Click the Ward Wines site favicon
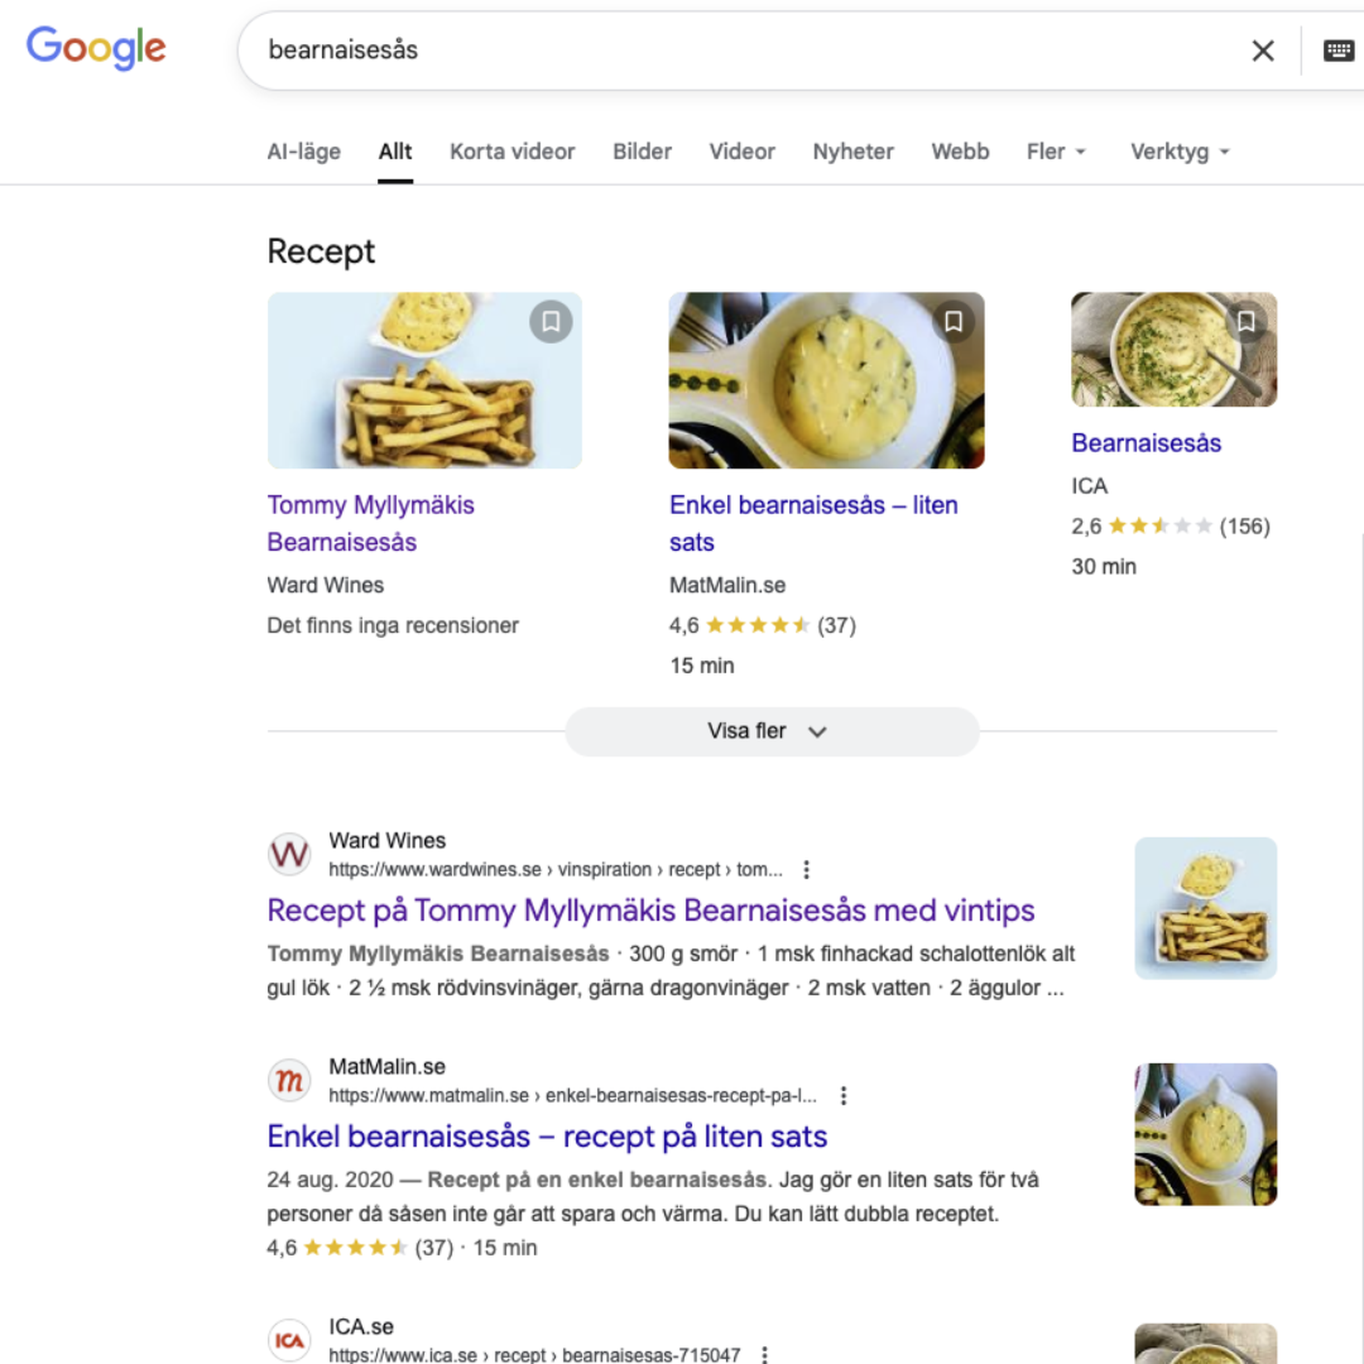This screenshot has height=1364, width=1364. (x=289, y=854)
